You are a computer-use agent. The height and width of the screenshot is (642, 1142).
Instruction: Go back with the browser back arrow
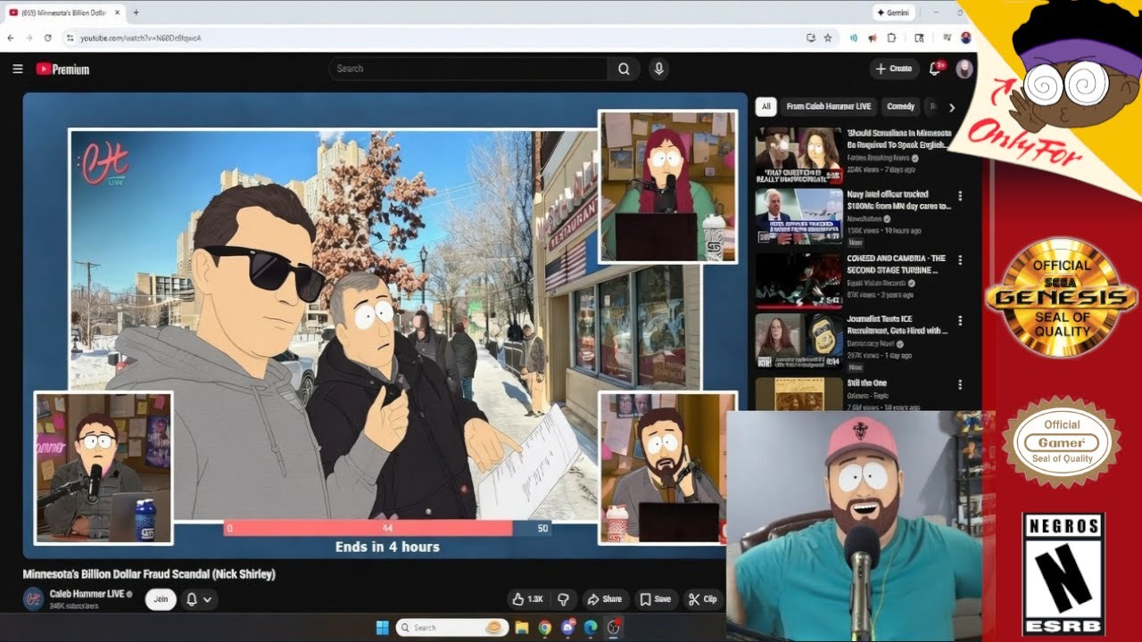11,37
